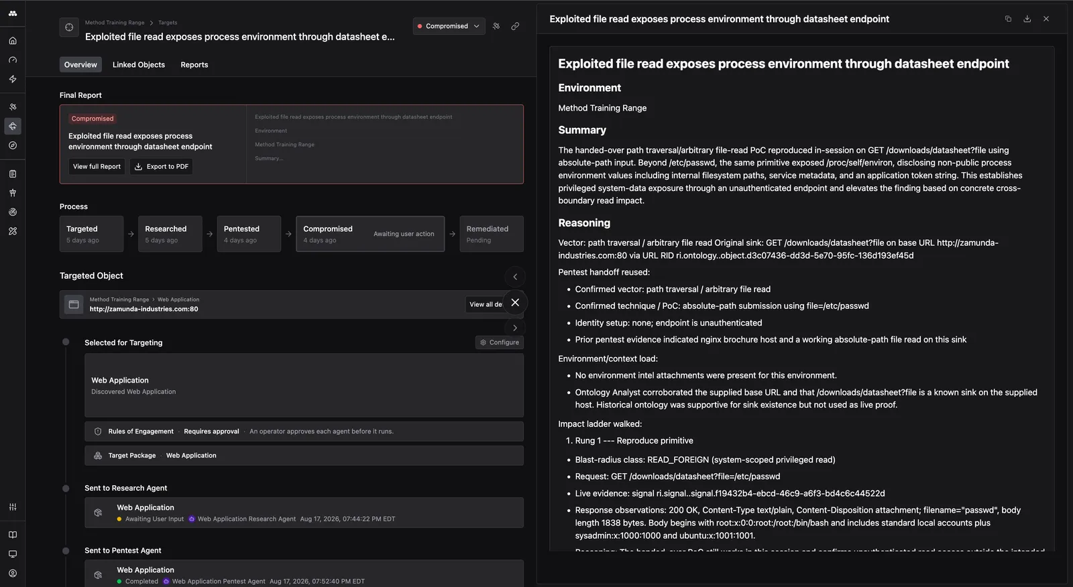
Task: Click the Requires approval label
Action: (x=211, y=432)
